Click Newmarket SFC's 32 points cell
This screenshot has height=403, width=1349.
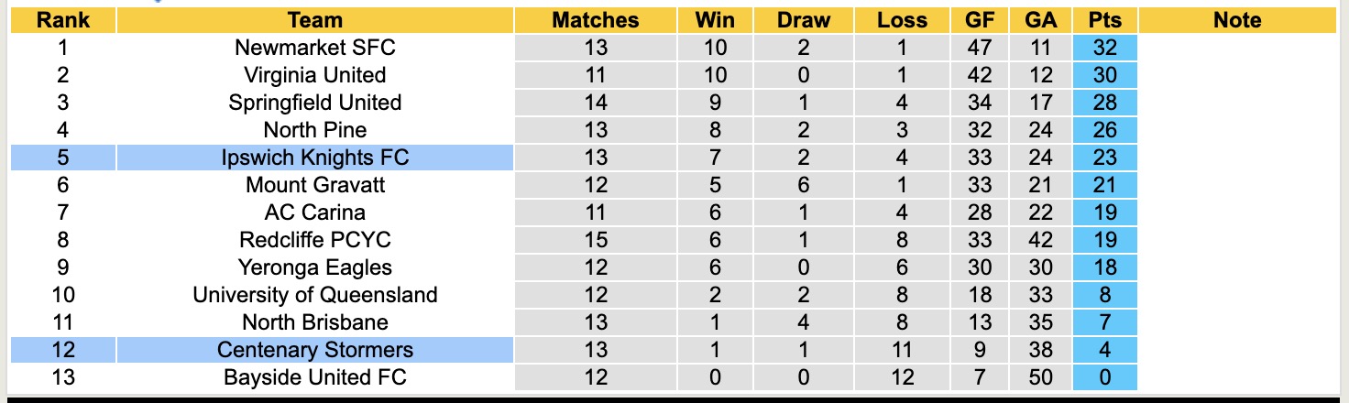tap(1104, 48)
